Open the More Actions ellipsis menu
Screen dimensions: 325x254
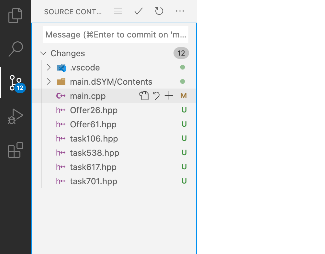[x=180, y=11]
